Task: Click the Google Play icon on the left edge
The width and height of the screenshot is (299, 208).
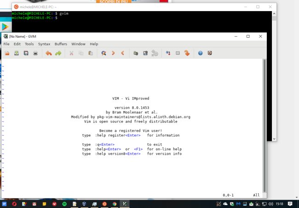Action: pos(5,27)
